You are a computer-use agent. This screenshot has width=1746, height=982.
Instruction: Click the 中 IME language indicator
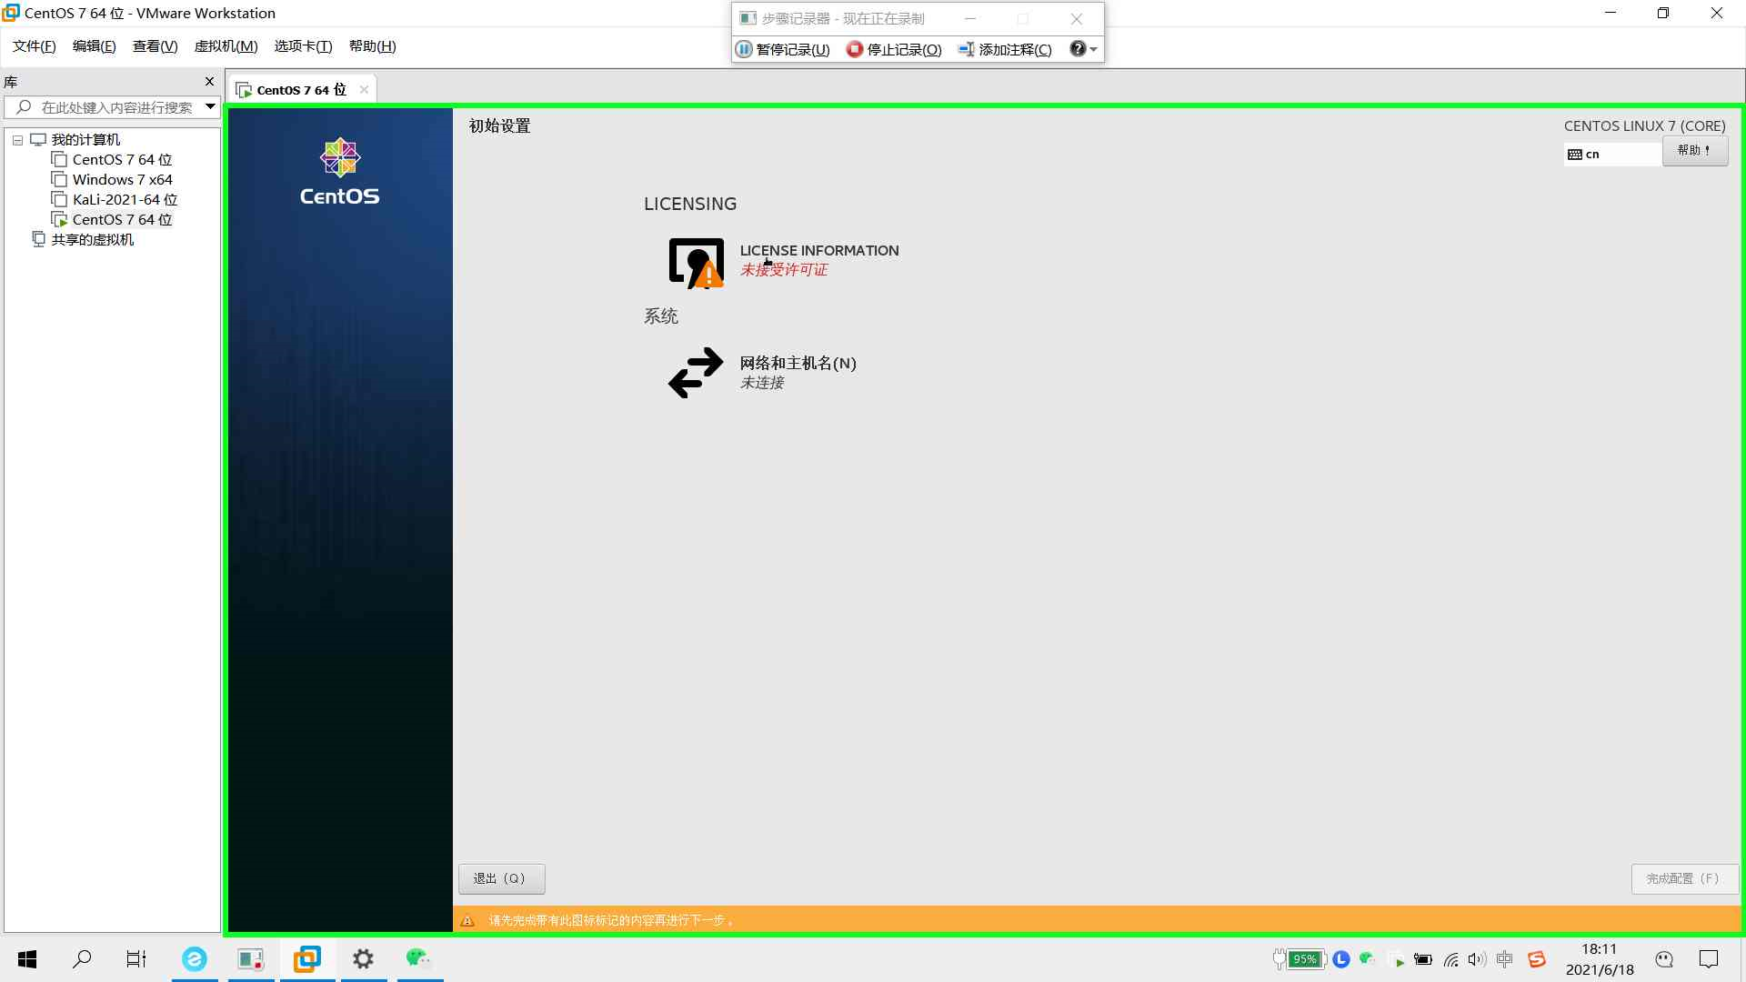pos(1505,959)
